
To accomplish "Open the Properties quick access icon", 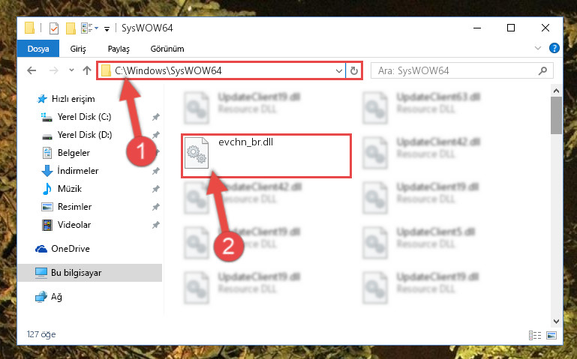I will [x=54, y=28].
